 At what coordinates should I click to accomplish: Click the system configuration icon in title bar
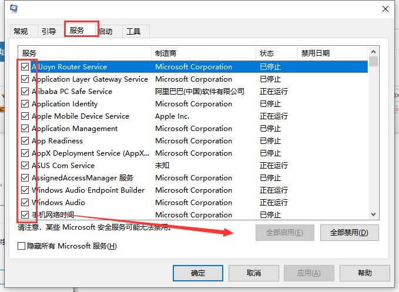pyautogui.click(x=14, y=9)
